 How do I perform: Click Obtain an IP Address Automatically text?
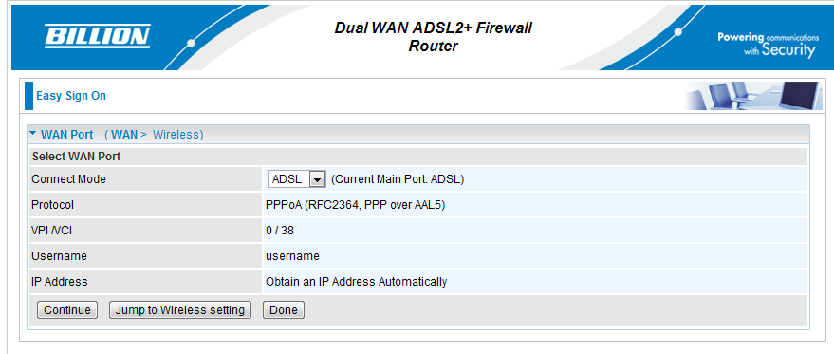pyautogui.click(x=357, y=282)
